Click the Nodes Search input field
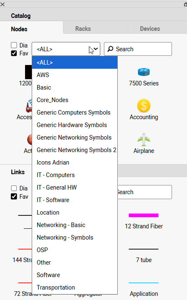The height and width of the screenshot is (300, 187). [138, 49]
